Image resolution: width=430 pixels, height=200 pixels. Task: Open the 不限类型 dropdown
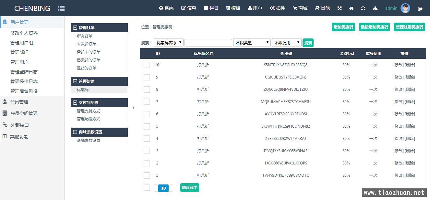pos(252,43)
